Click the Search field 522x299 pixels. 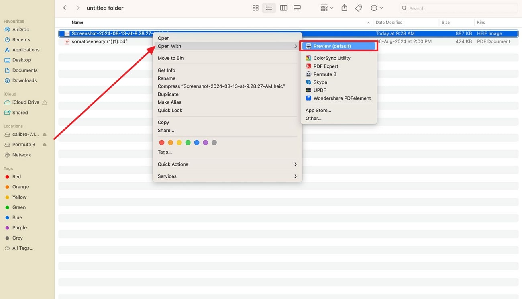(x=458, y=8)
